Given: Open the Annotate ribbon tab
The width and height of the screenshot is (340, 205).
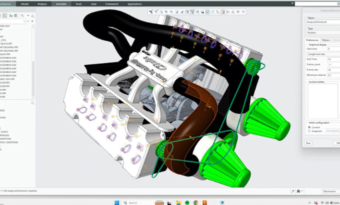Looking at the screenshot, I should (x=61, y=4).
